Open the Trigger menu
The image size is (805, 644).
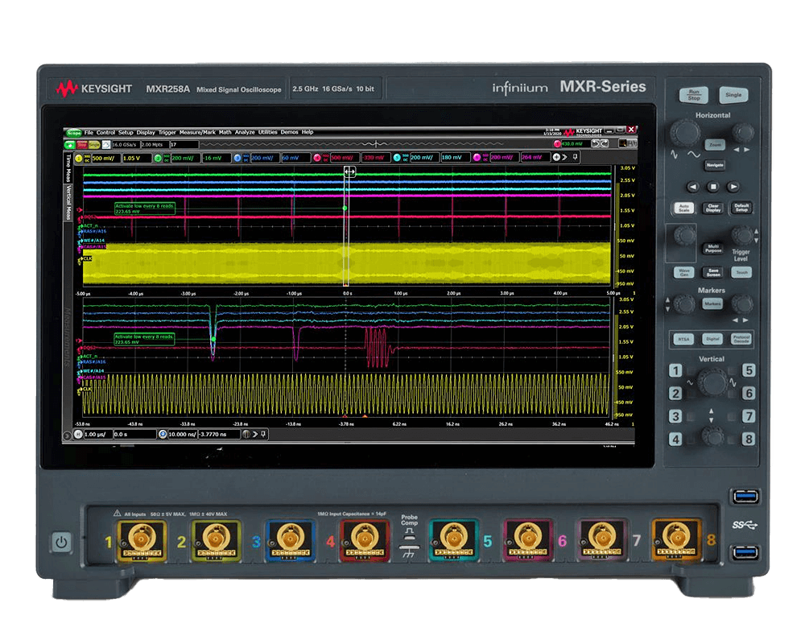point(167,132)
